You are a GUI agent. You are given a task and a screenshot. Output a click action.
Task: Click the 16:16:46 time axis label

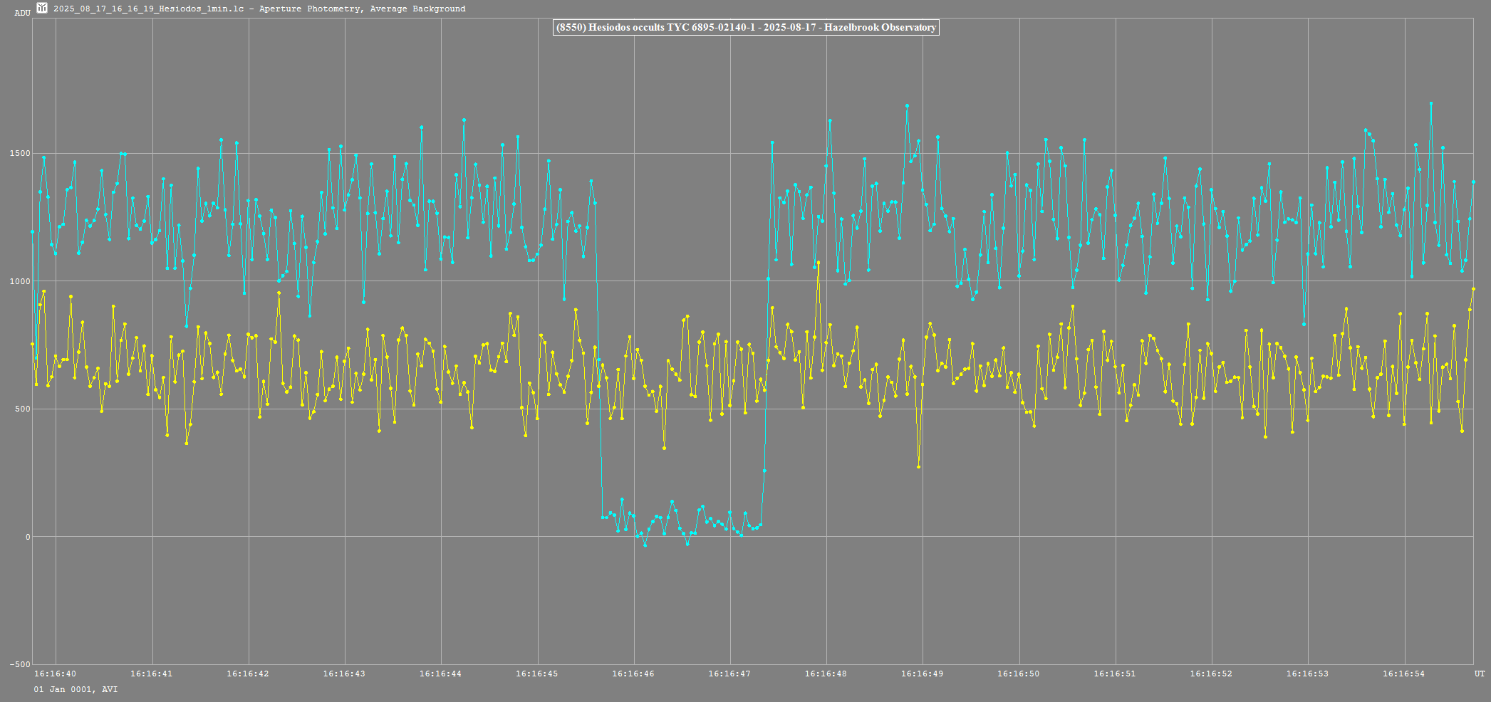click(x=633, y=674)
